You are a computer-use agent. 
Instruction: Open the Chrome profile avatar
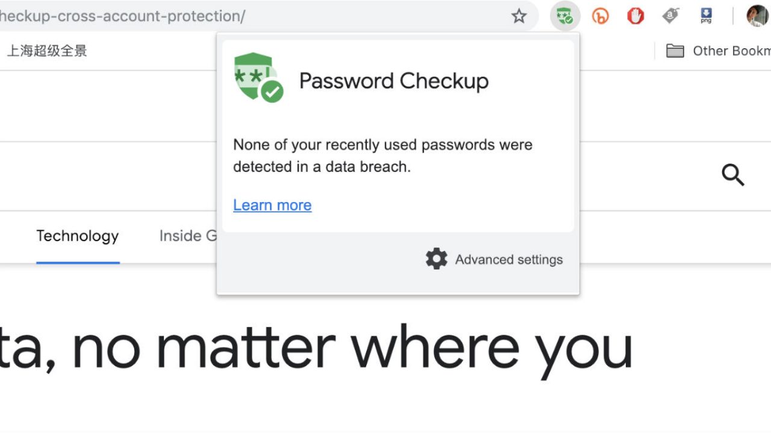pos(757,16)
